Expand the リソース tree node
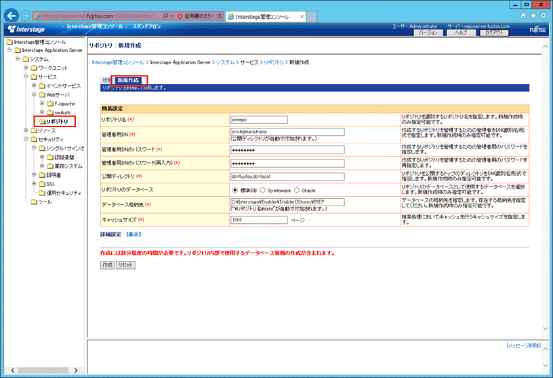Screen dimensions: 553x378 click(x=25, y=130)
